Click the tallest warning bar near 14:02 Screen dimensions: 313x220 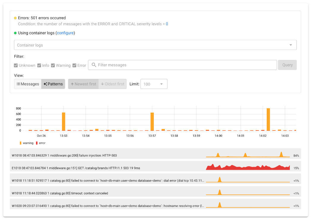tap(268, 119)
